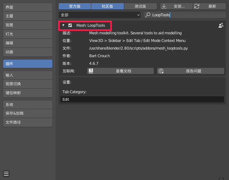The height and width of the screenshot is (180, 229).
Task: Open the 界面 preferences section
Action: coord(28,7)
